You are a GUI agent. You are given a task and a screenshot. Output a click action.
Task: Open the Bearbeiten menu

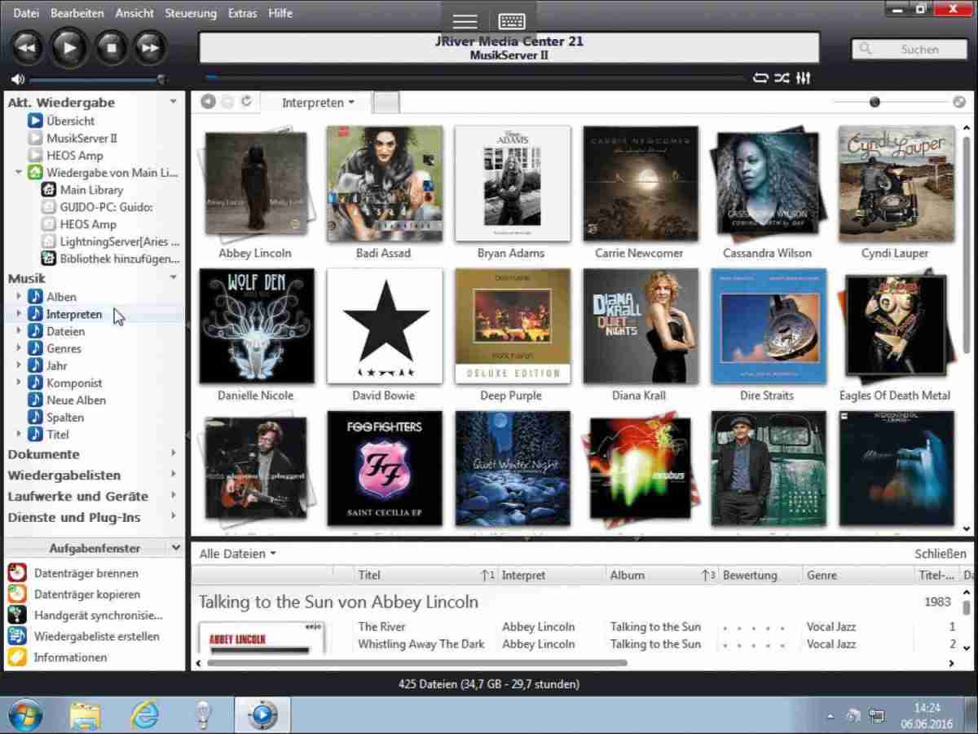coord(77,13)
